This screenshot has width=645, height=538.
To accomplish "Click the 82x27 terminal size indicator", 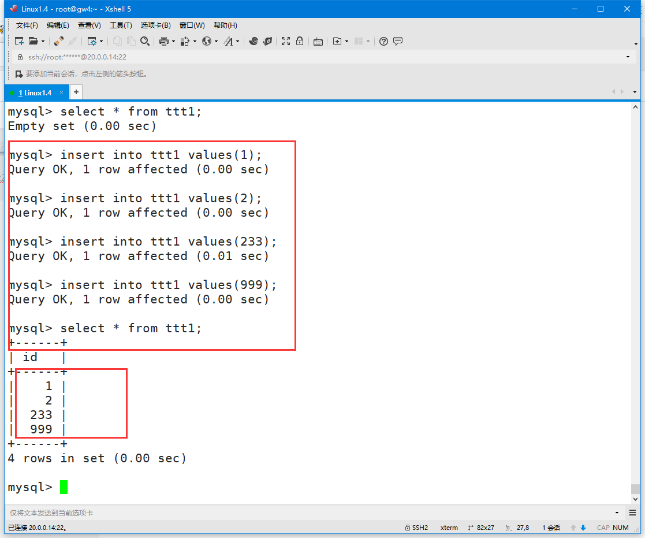I will 481,528.
